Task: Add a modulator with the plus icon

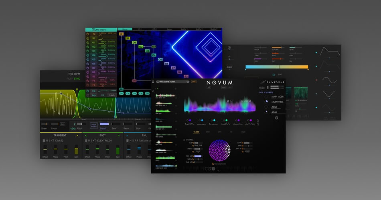Action: (276, 118)
